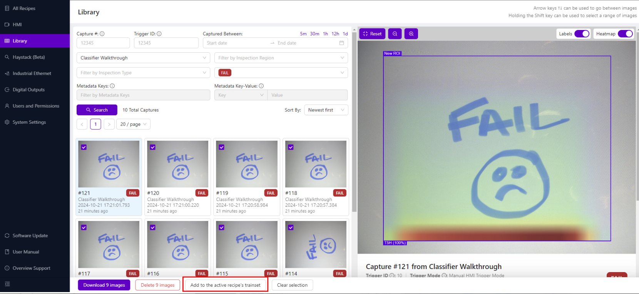Collapse the sidebar with bottom menu icon

click(x=7, y=284)
